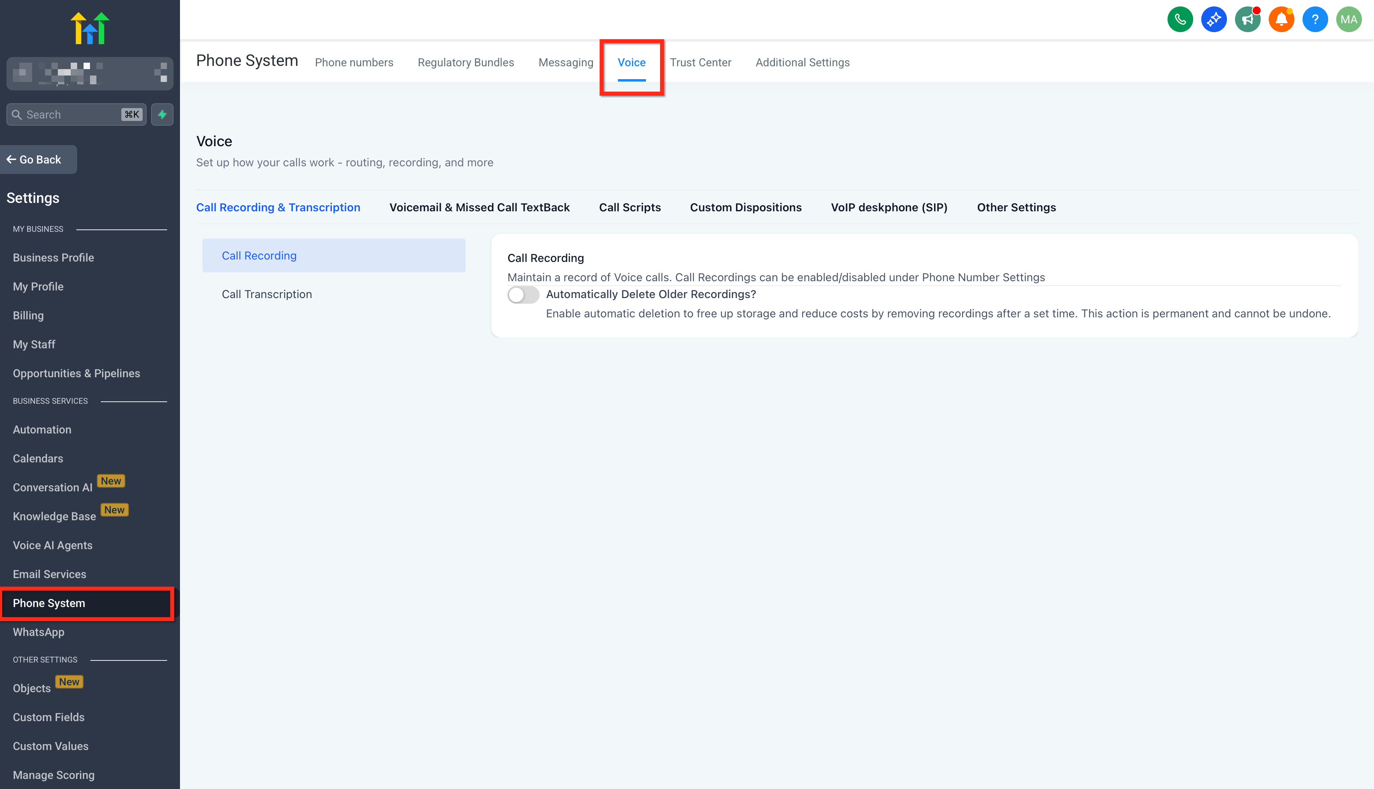Enable Automatically Delete Older Recordings toggle
1374x789 pixels.
pyautogui.click(x=523, y=295)
